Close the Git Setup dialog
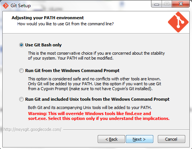This screenshot has height=149, width=192. click(x=180, y=4)
